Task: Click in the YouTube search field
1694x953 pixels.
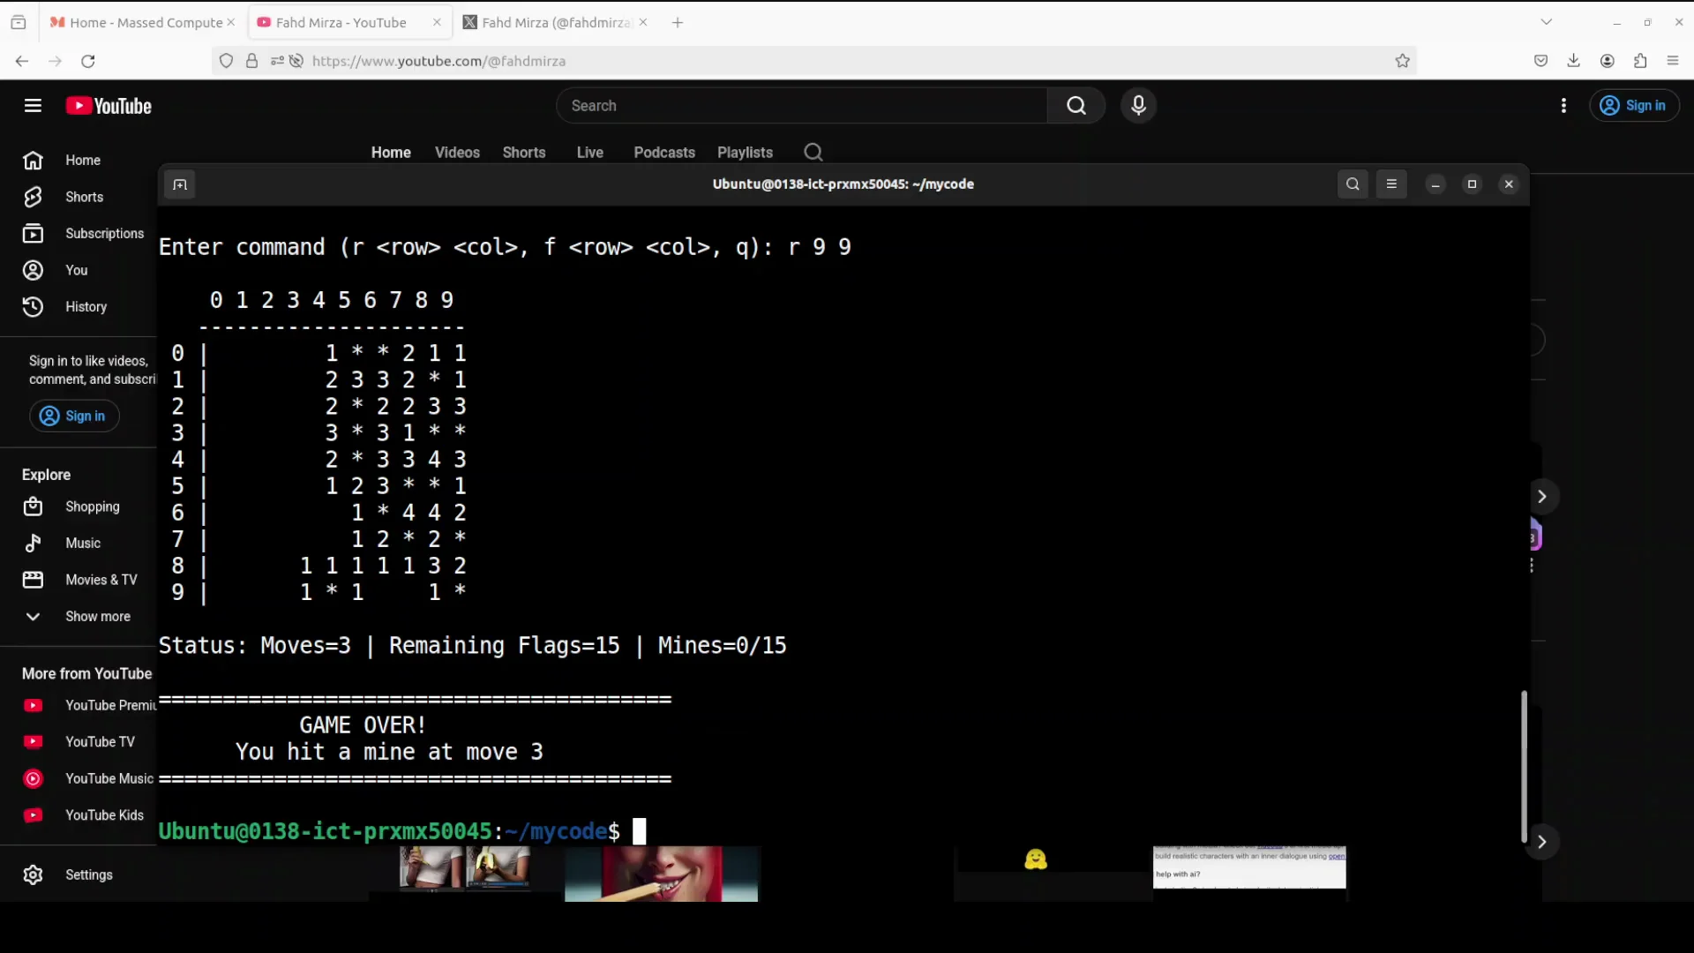Action: coord(801,106)
